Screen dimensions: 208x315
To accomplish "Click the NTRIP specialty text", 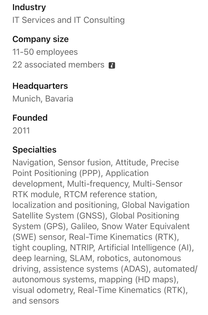I will (82, 247).
